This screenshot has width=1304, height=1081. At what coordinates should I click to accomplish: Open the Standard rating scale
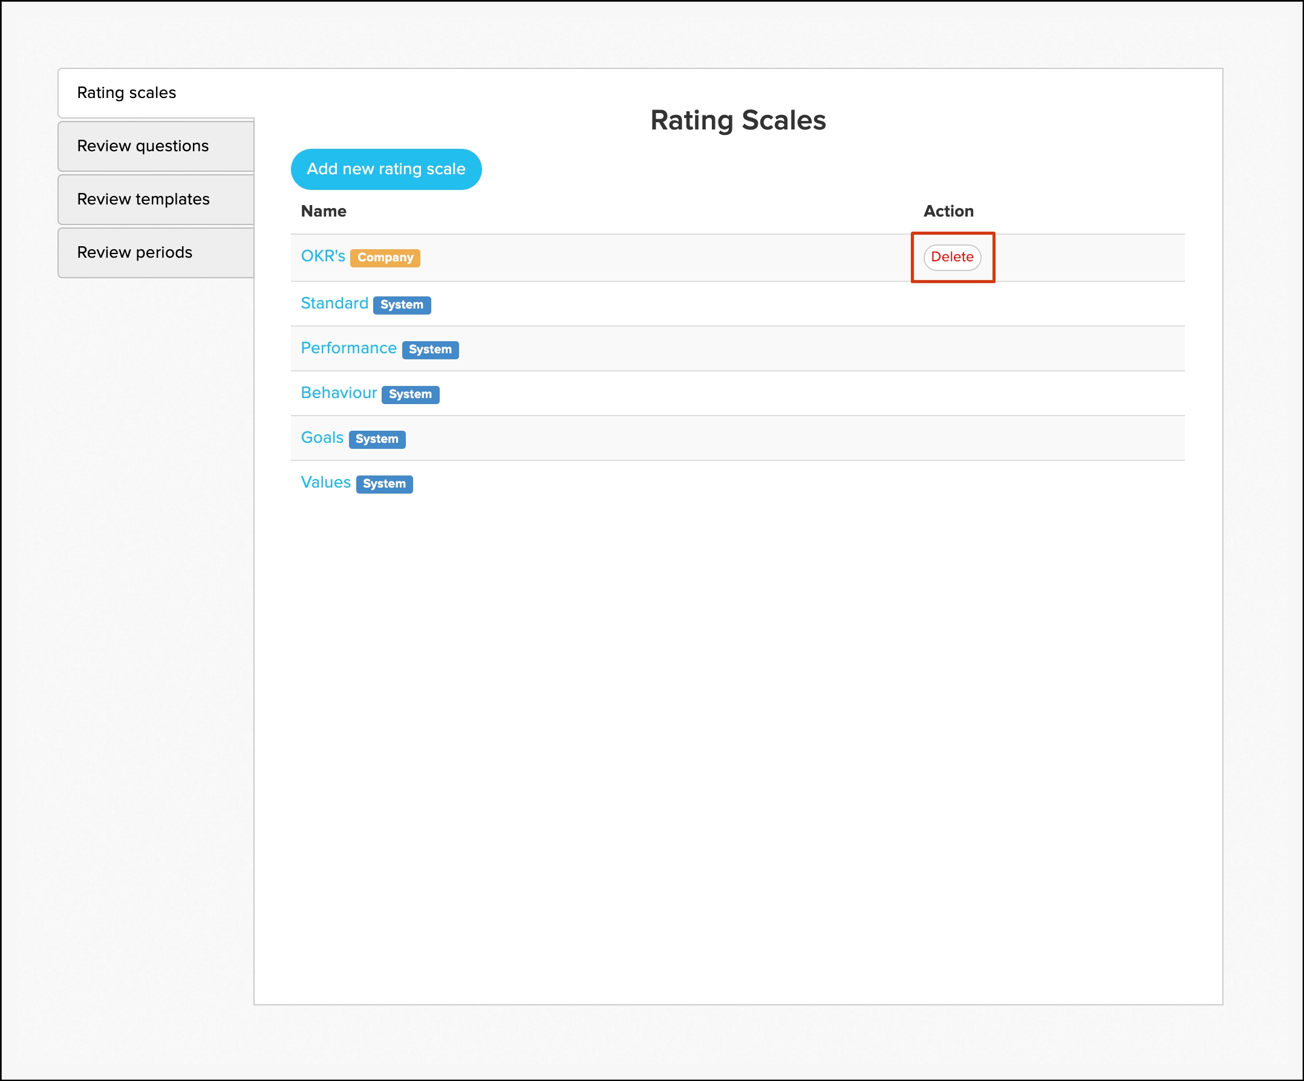334,303
